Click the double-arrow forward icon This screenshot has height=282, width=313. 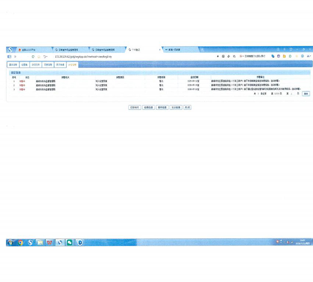point(15,57)
